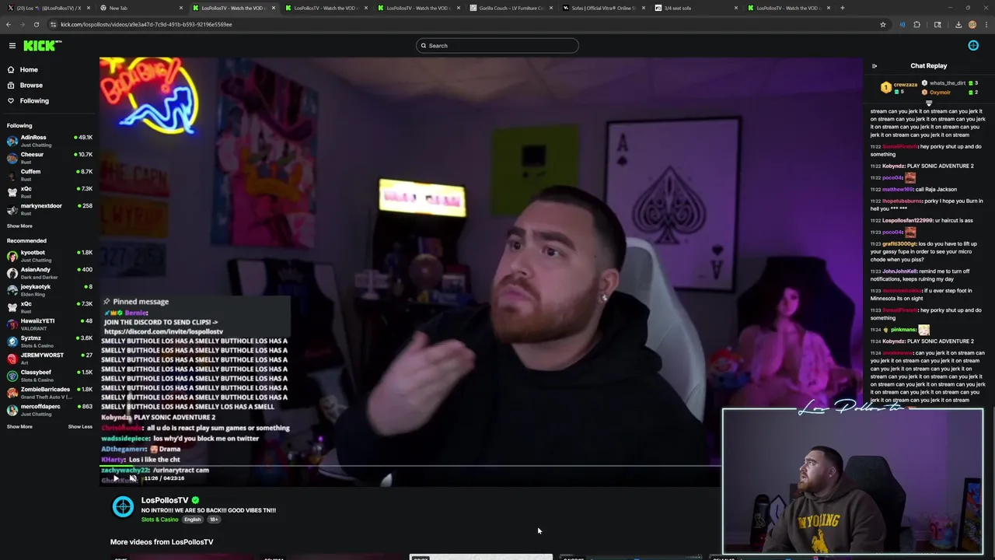Open whats_the_dirt gifter name
995x560 pixels.
(948, 83)
